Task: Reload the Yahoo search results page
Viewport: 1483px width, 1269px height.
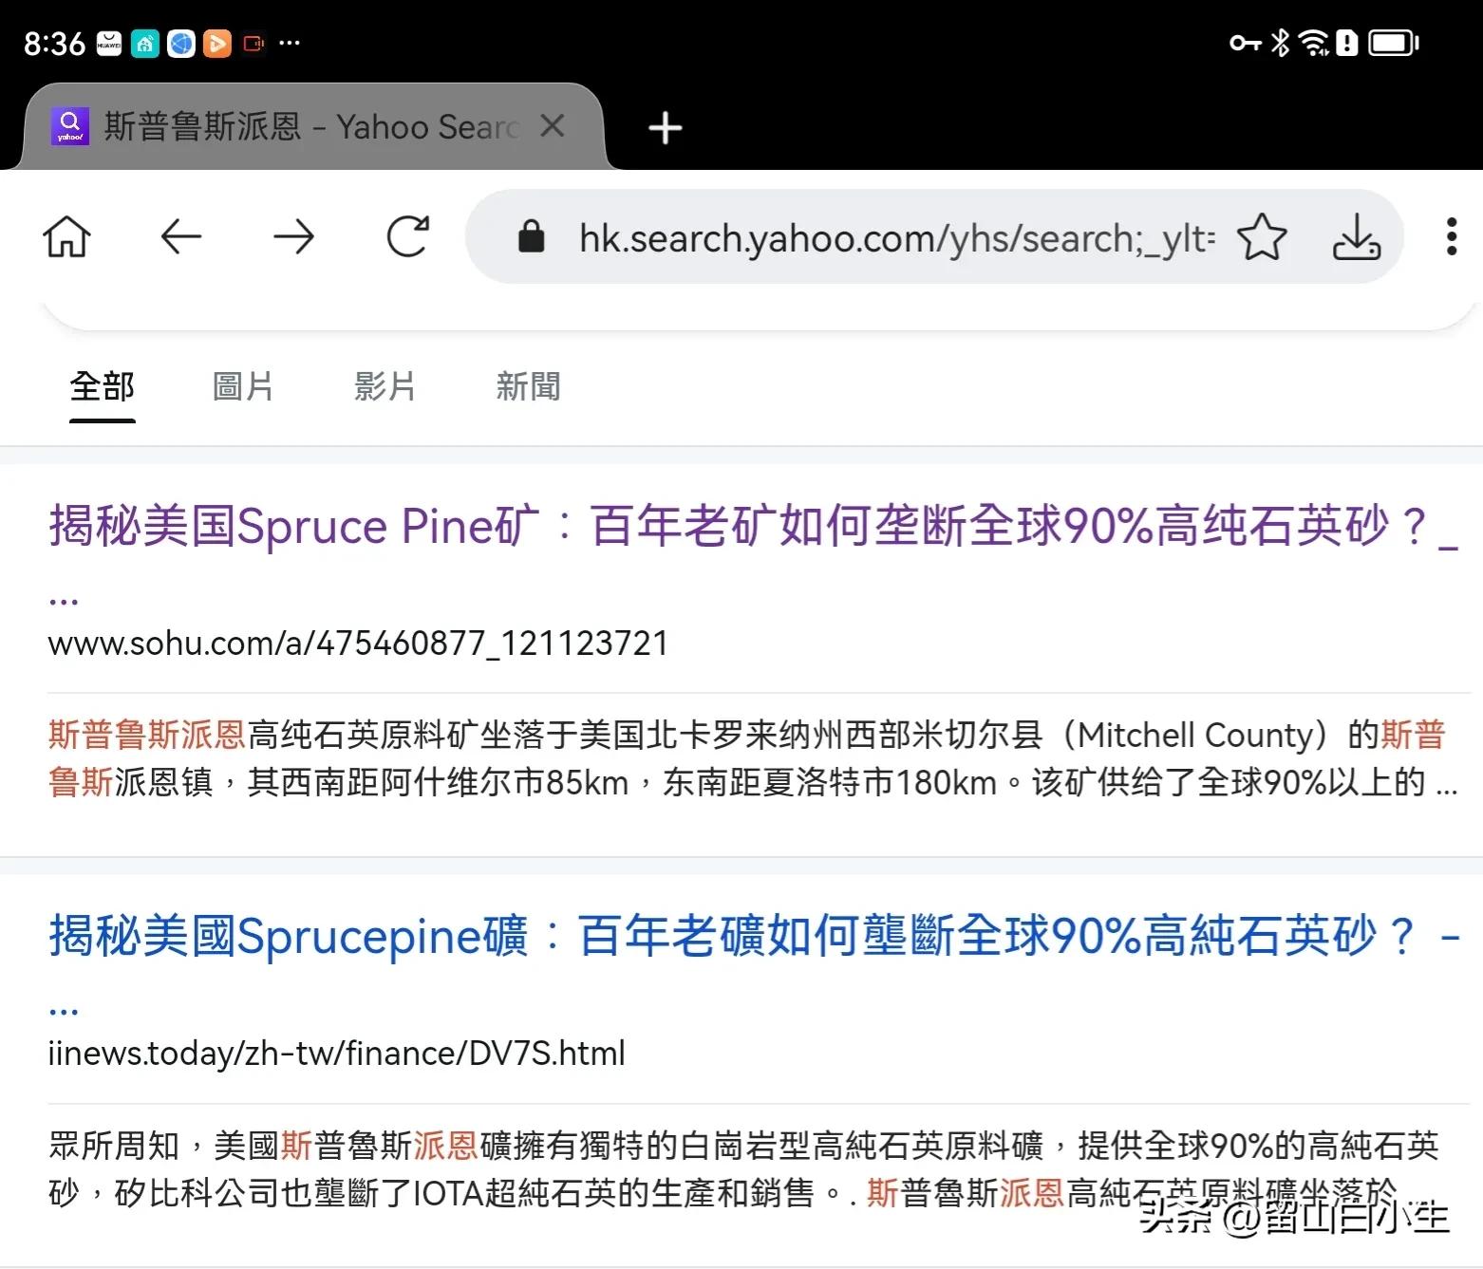Action: tap(408, 237)
